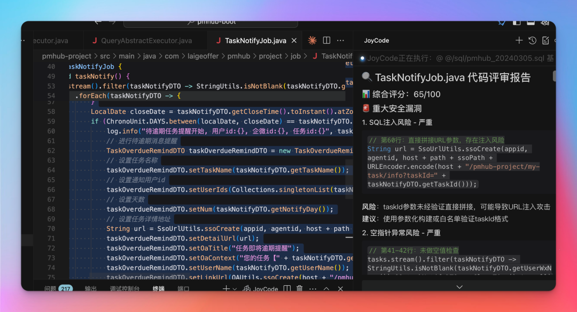Open the 终端 terminal tab
This screenshot has width=577, height=312.
[x=159, y=289]
